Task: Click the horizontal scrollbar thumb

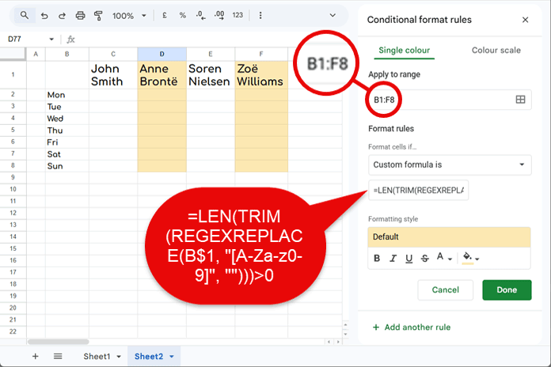Action: pyautogui.click(x=59, y=342)
